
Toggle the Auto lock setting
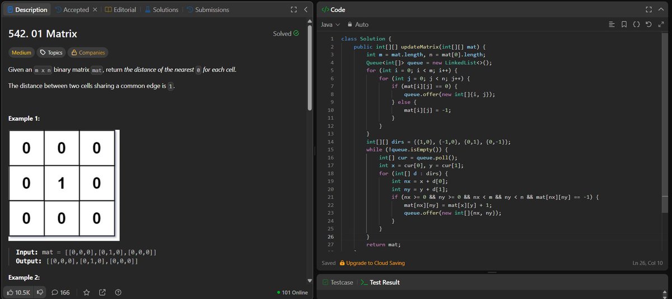pyautogui.click(x=358, y=25)
